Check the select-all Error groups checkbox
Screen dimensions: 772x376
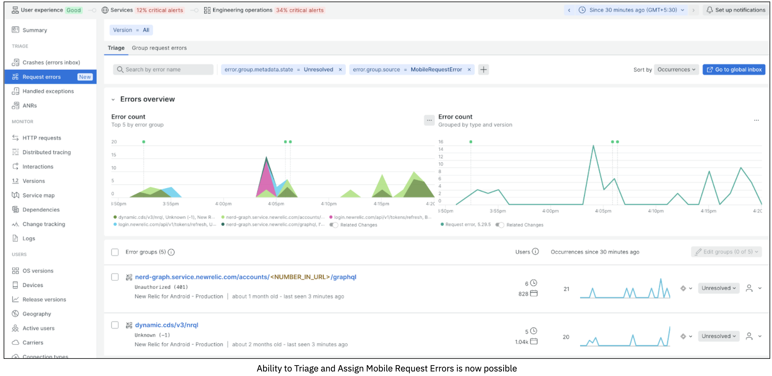point(115,252)
